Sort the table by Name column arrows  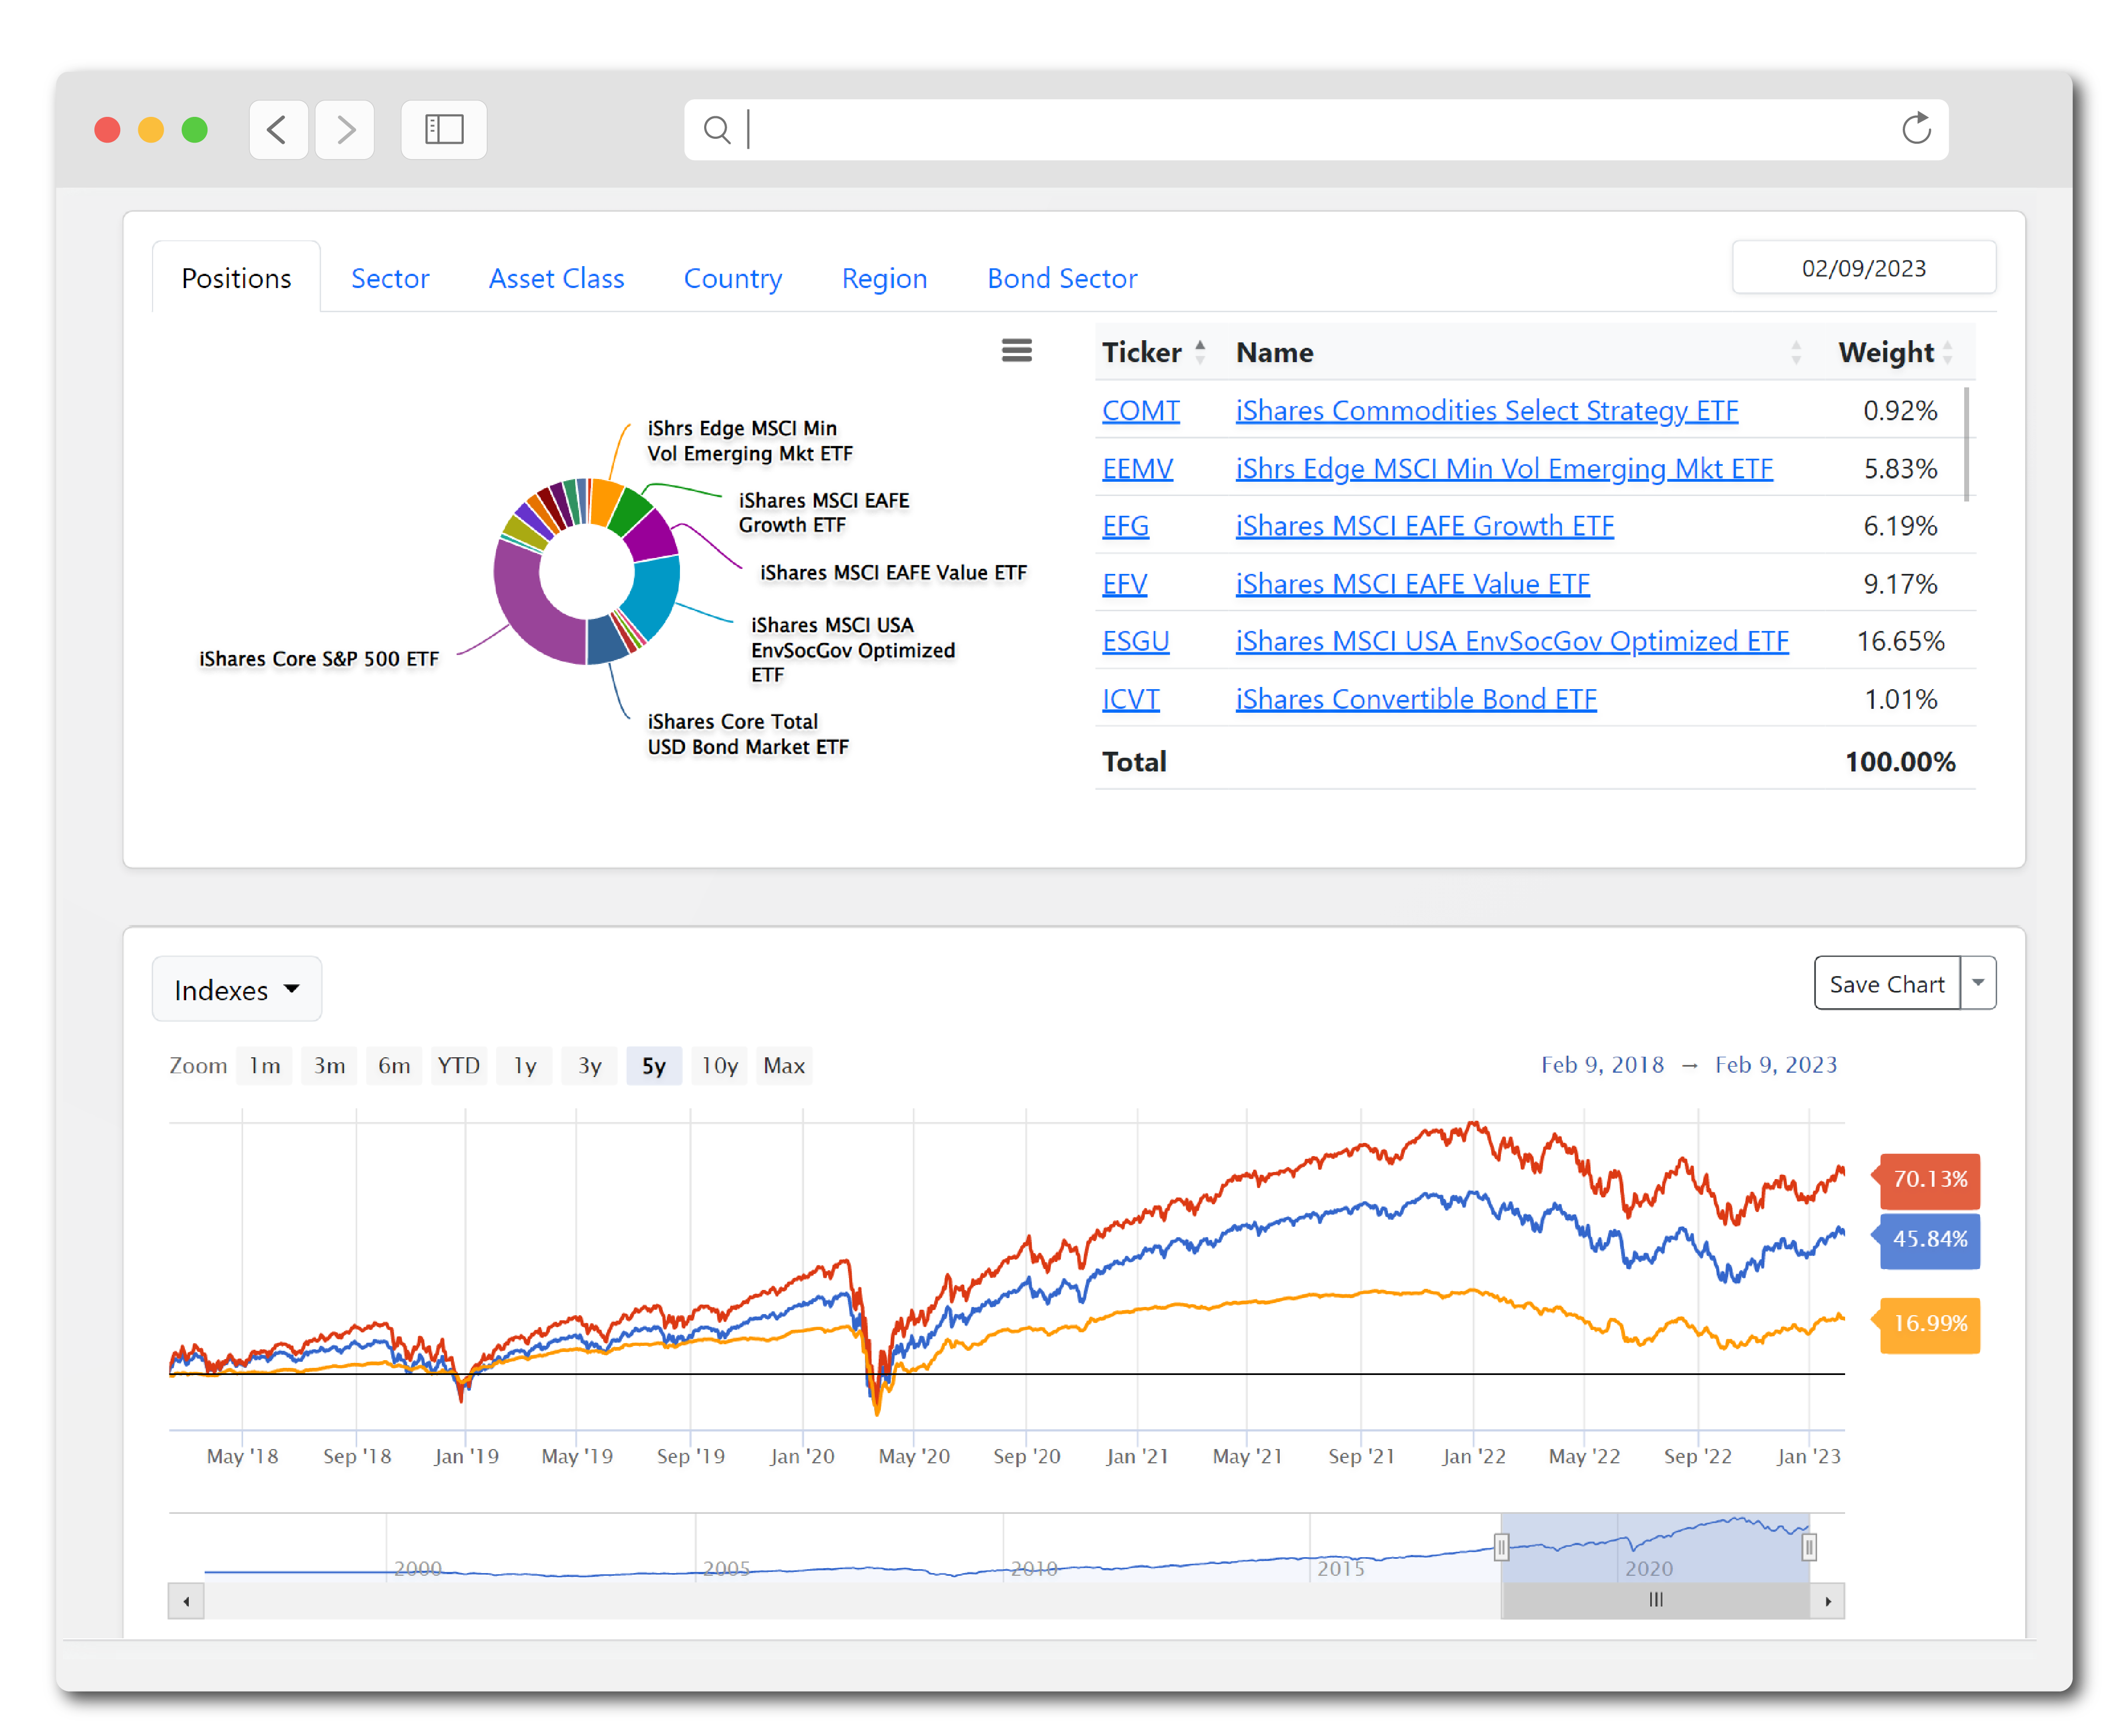tap(1795, 352)
